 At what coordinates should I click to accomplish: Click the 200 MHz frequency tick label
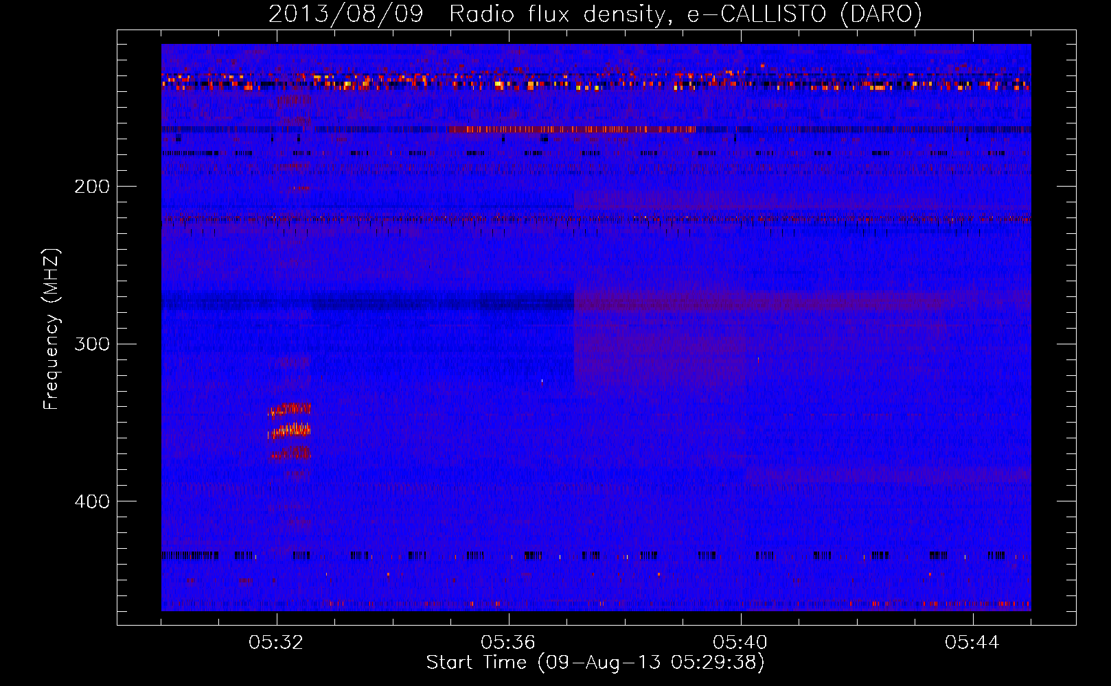click(x=92, y=187)
